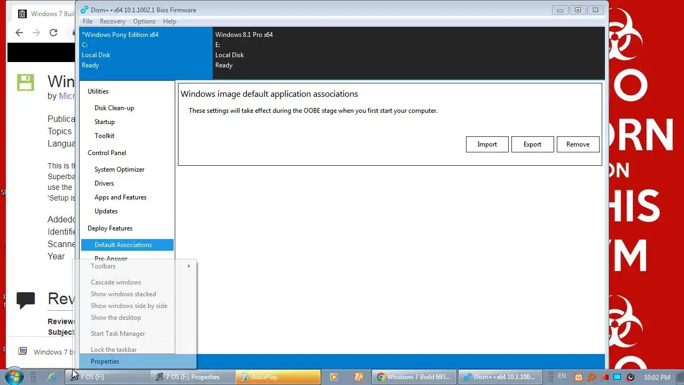This screenshot has width=684, height=385.
Task: Click Export for default associations
Action: click(532, 144)
